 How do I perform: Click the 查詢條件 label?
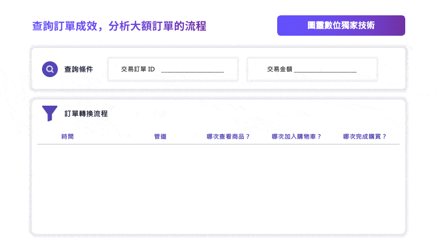point(78,69)
